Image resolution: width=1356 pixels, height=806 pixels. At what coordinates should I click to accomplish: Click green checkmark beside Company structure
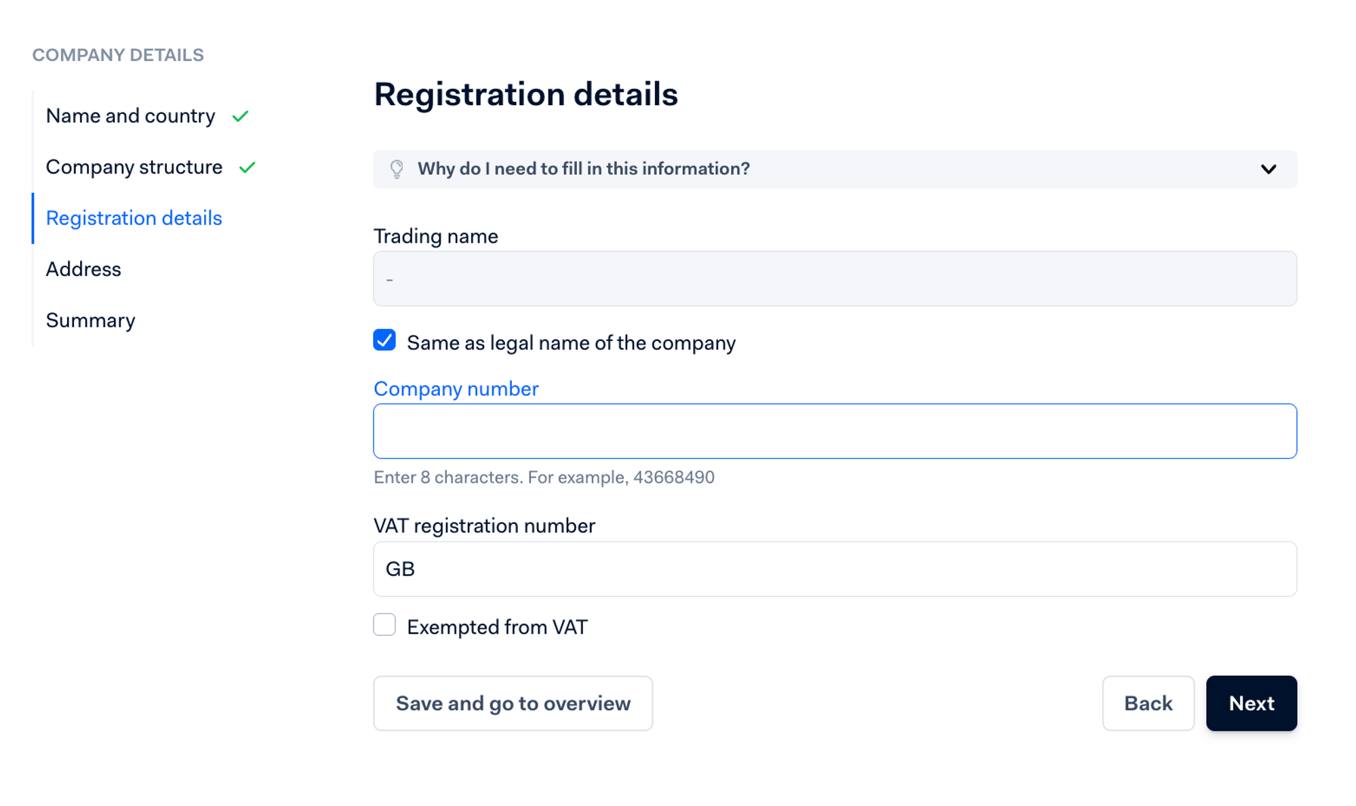click(247, 167)
